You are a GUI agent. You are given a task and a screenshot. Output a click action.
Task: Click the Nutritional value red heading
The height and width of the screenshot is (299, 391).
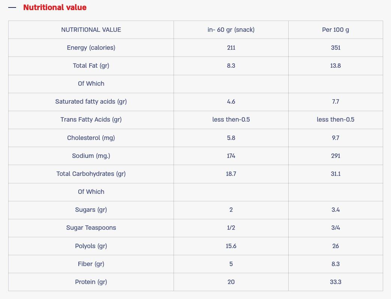pos(55,7)
